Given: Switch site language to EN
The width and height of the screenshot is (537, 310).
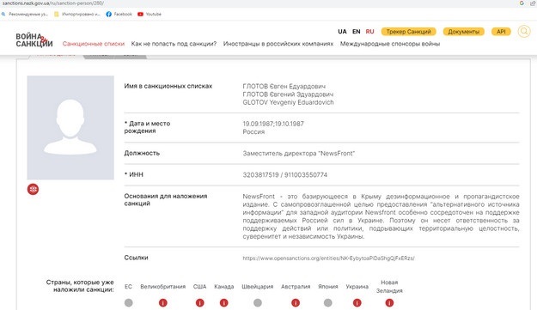Looking at the screenshot, I should pos(357,32).
